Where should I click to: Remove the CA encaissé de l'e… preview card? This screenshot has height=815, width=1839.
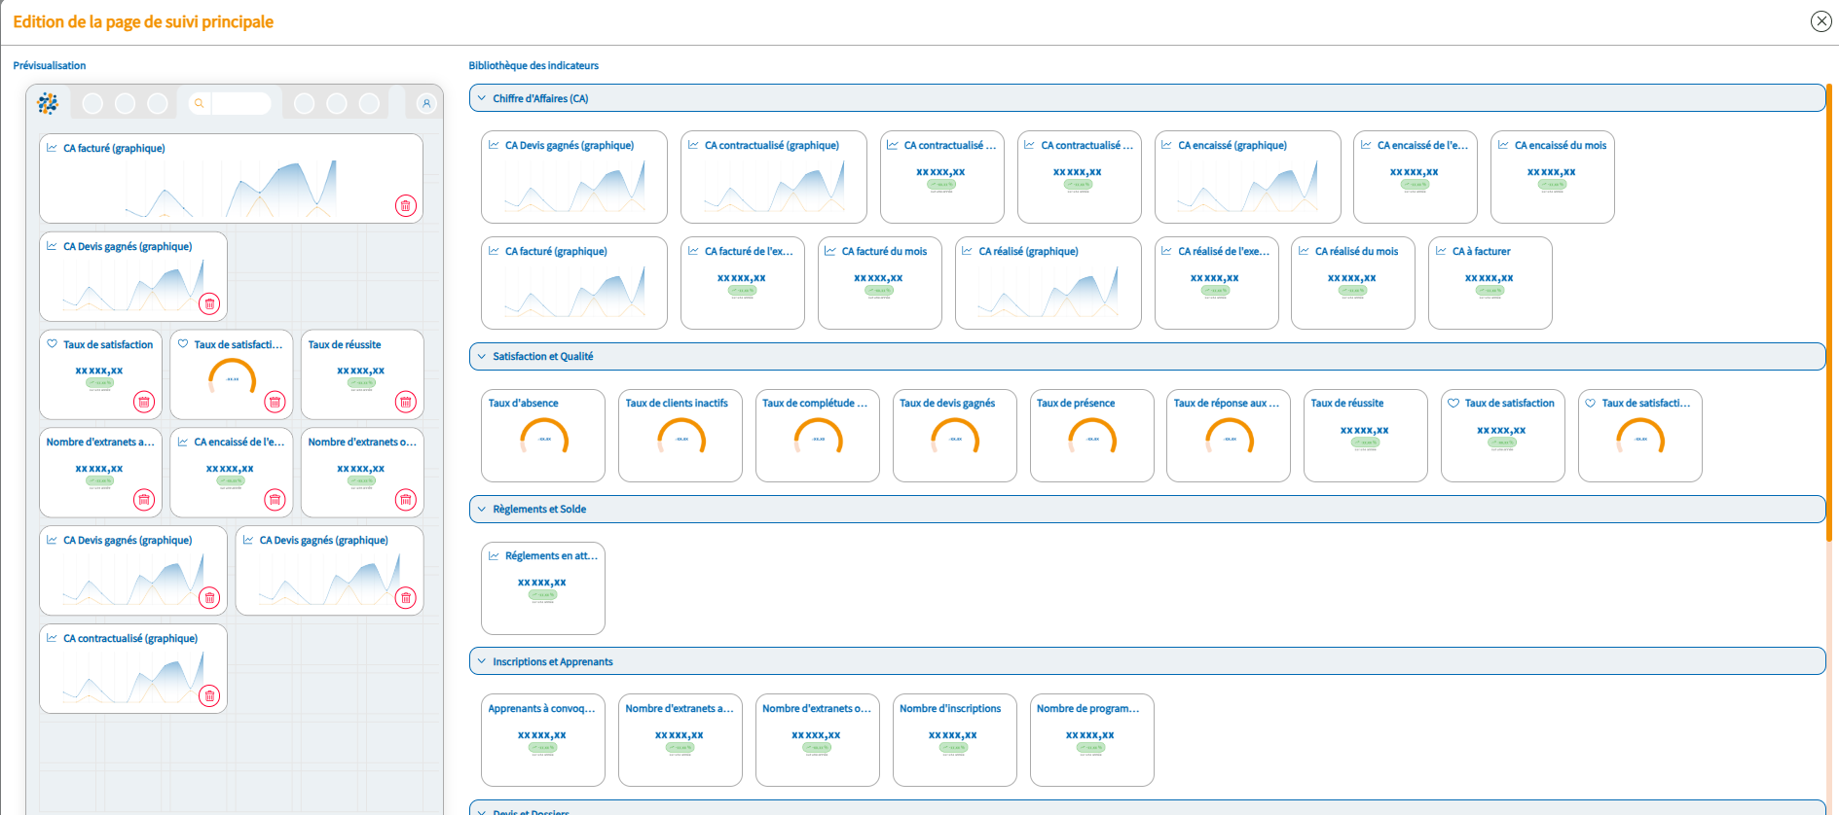[x=275, y=500]
